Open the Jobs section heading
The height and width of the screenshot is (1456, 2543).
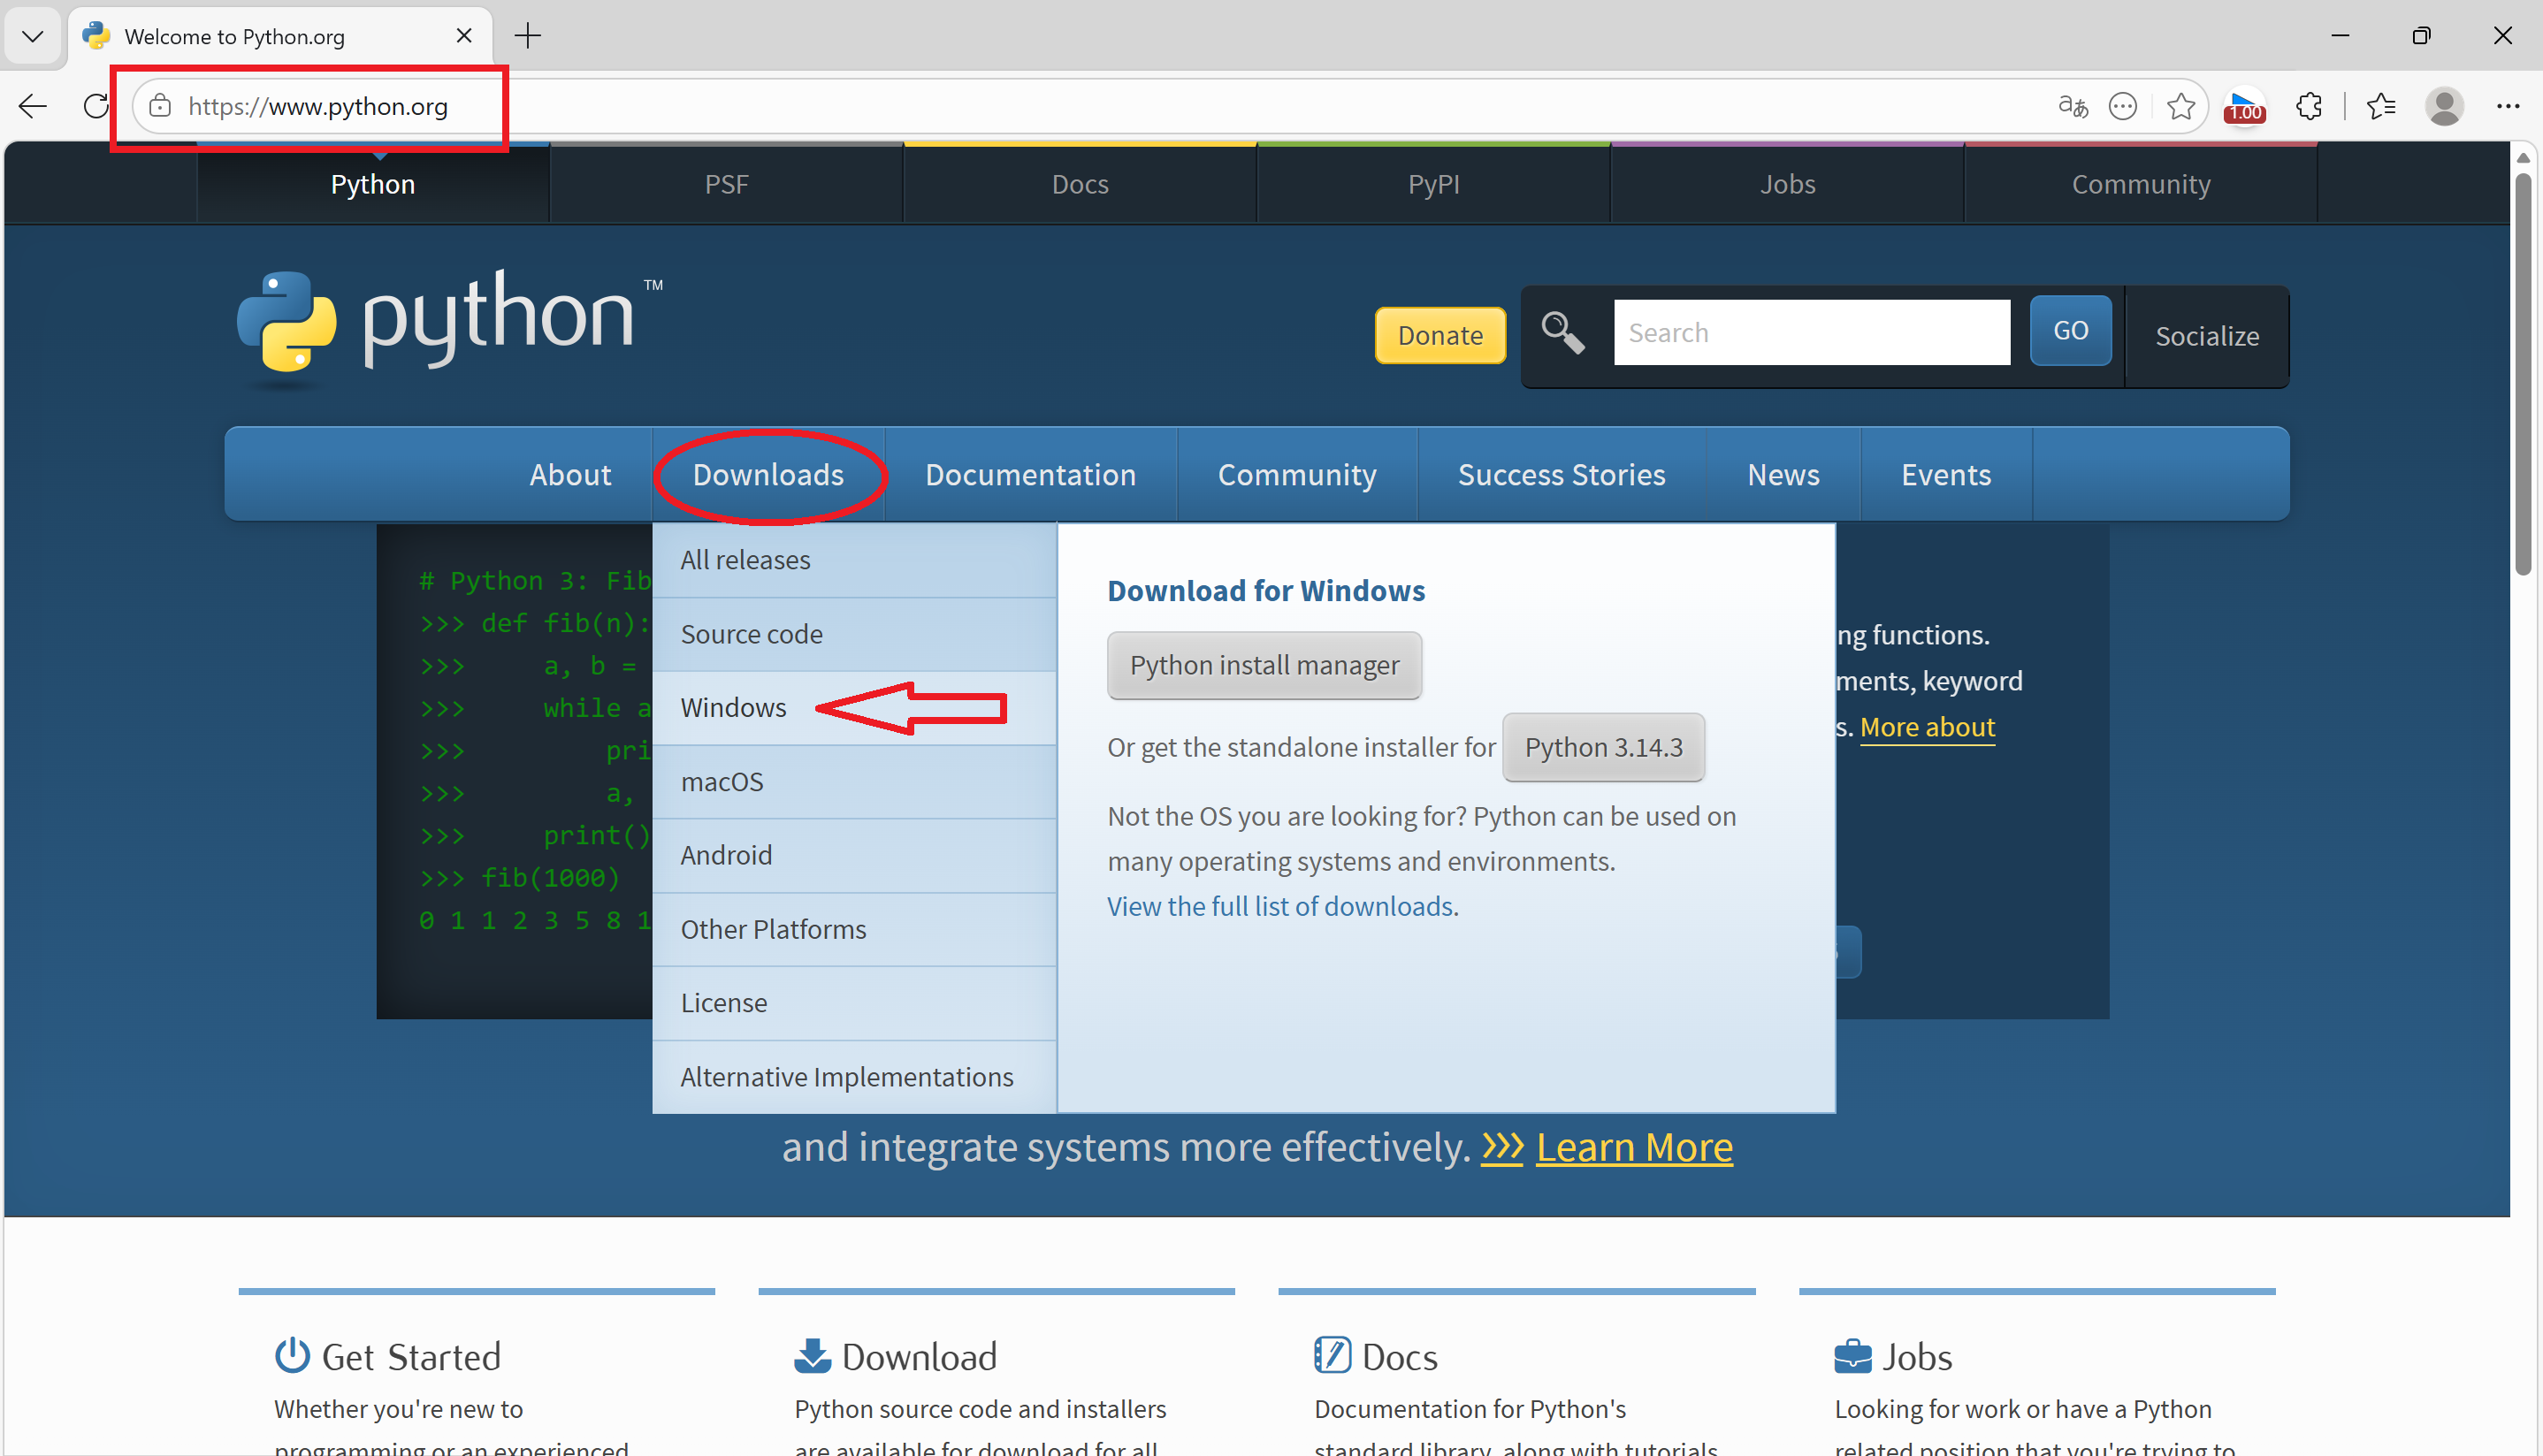[1917, 1357]
